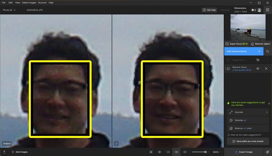This screenshot has height=156, width=272.
Task: Click the Export image button
Action: [243, 152]
